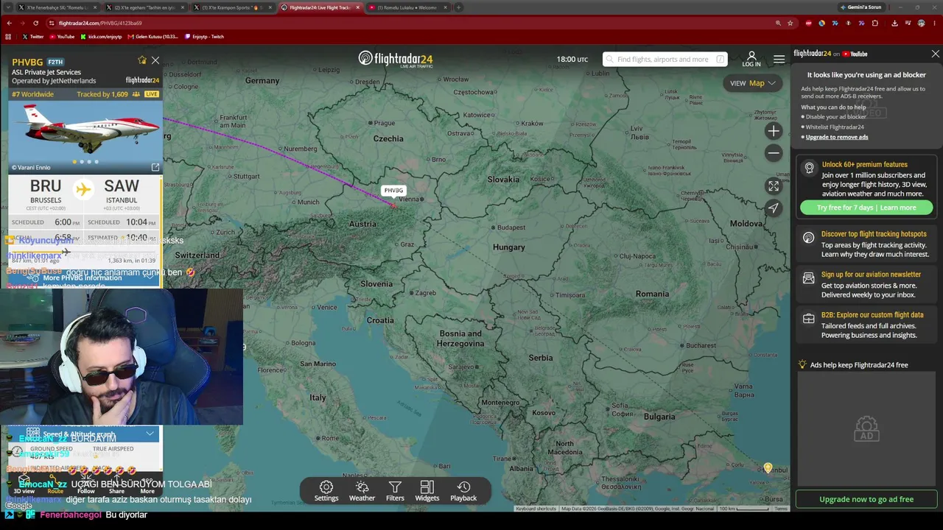The image size is (943, 530).
Task: Click the Flightradar24 logo at top
Action: (x=396, y=59)
